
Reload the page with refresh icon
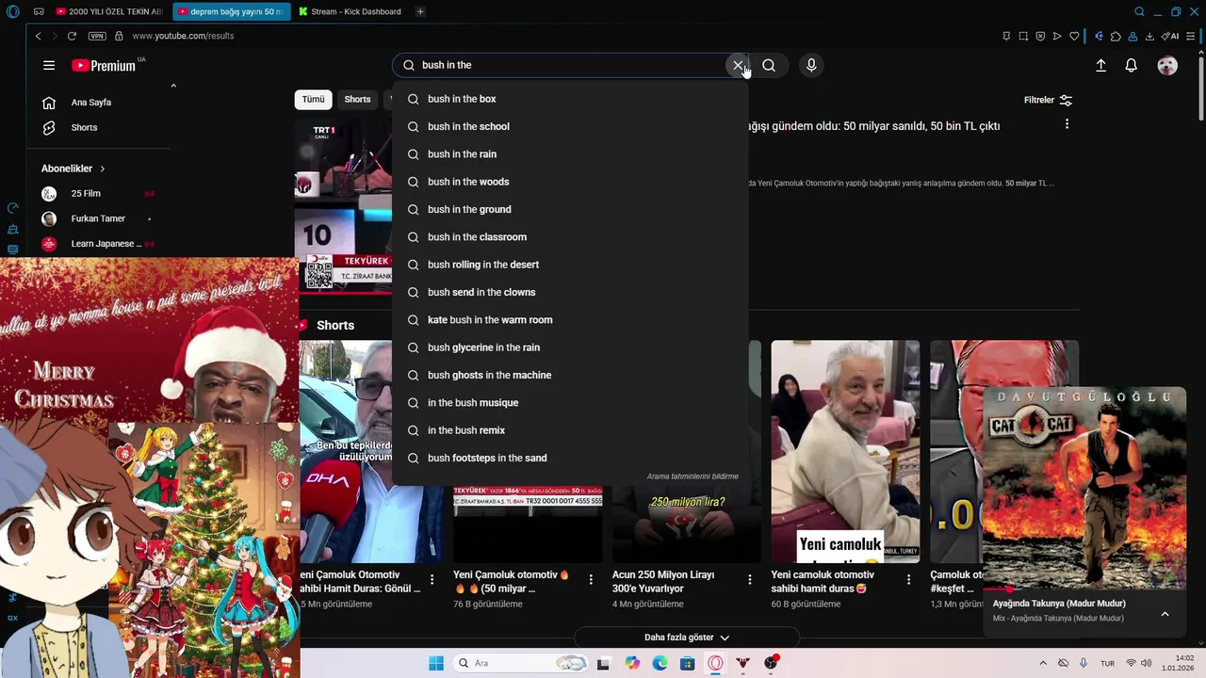tap(72, 36)
